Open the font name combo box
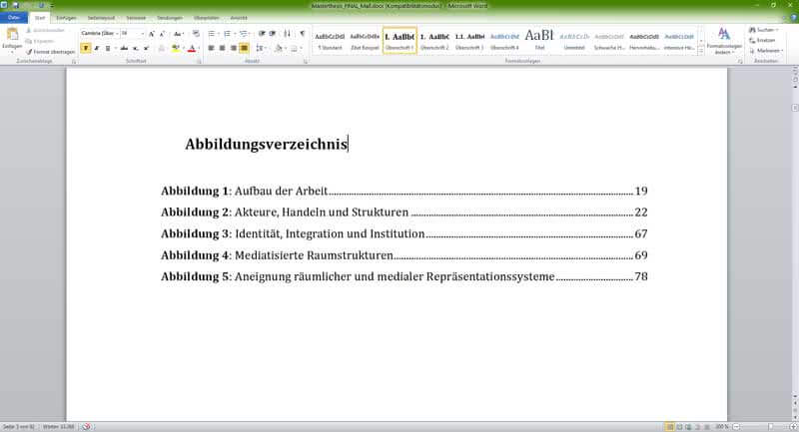 click(x=99, y=34)
